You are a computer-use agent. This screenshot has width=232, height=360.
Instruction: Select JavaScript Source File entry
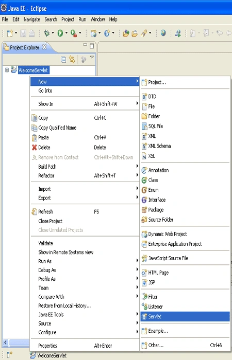pos(185,258)
